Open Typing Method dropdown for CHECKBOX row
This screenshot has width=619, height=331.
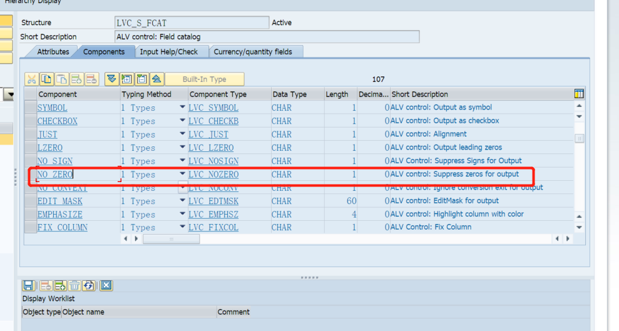(x=182, y=121)
